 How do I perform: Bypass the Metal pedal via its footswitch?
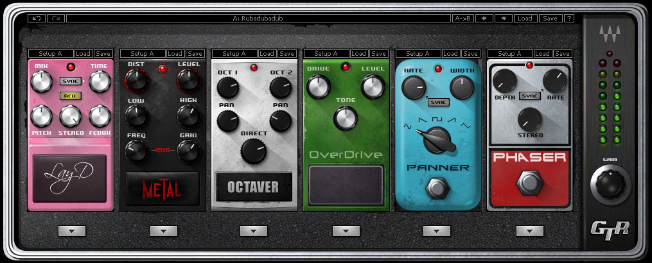point(163,189)
